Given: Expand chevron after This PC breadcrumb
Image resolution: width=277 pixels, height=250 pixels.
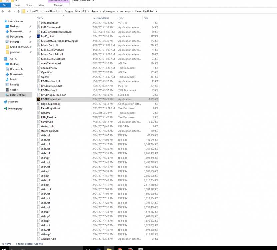Looking at the screenshot, I should pos(41,11).
